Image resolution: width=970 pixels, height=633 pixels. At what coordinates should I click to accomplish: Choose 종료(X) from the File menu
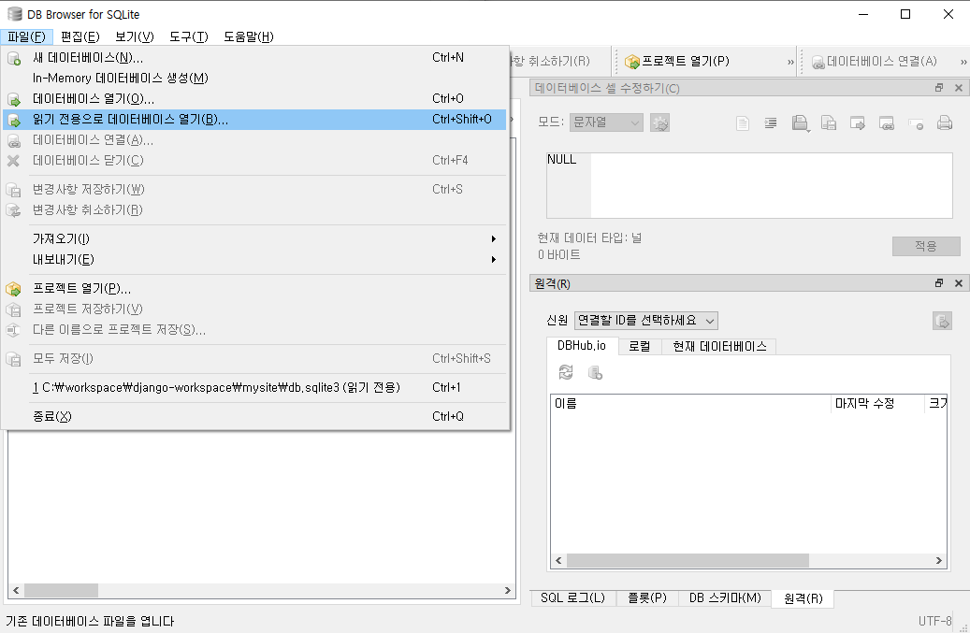pyautogui.click(x=255, y=417)
